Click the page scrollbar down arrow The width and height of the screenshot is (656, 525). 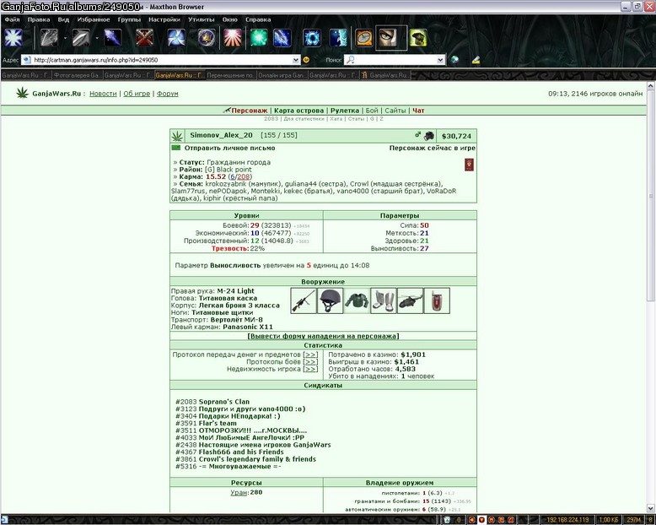click(x=651, y=509)
